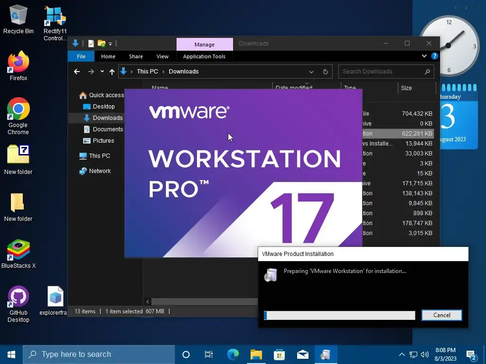Click New folder icon in quick access toolbar

102,44
